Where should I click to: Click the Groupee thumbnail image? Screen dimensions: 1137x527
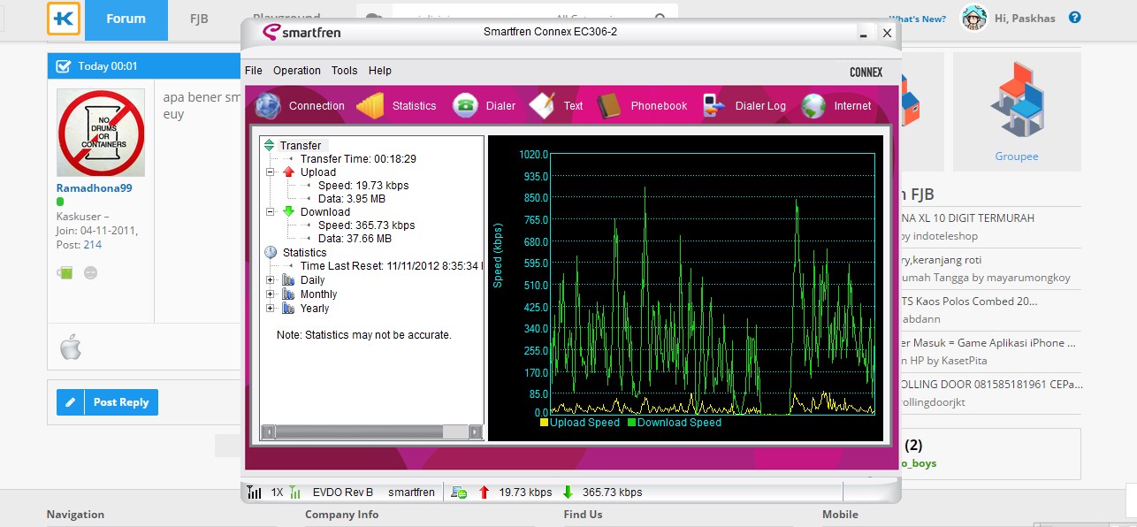tap(1017, 99)
